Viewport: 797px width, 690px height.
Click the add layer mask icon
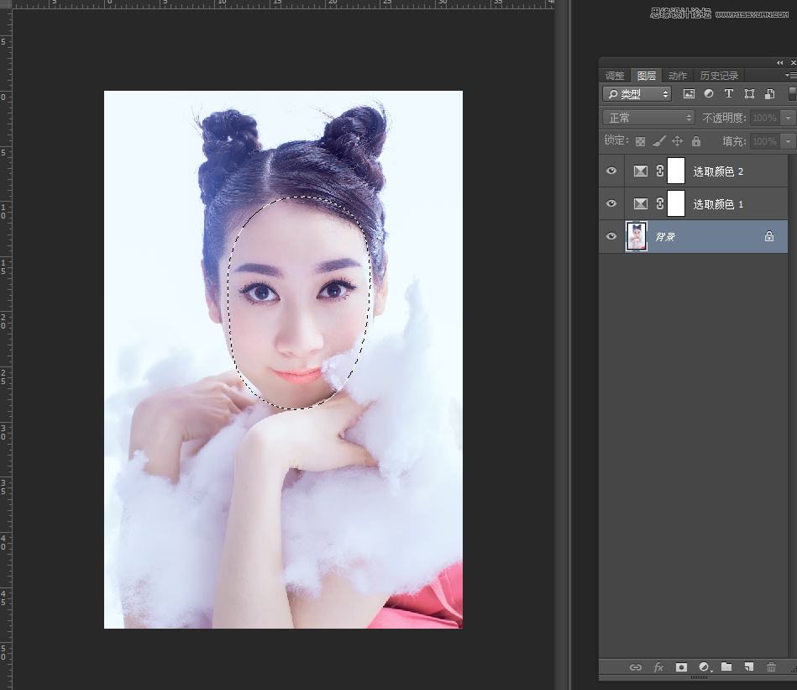[x=682, y=667]
